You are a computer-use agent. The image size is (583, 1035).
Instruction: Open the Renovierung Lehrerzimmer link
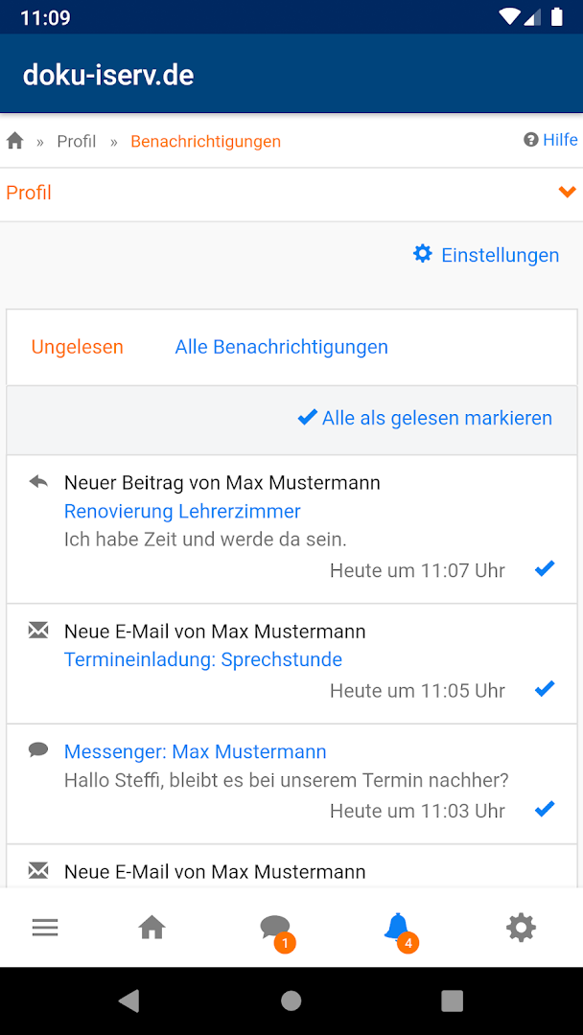pyautogui.click(x=182, y=512)
